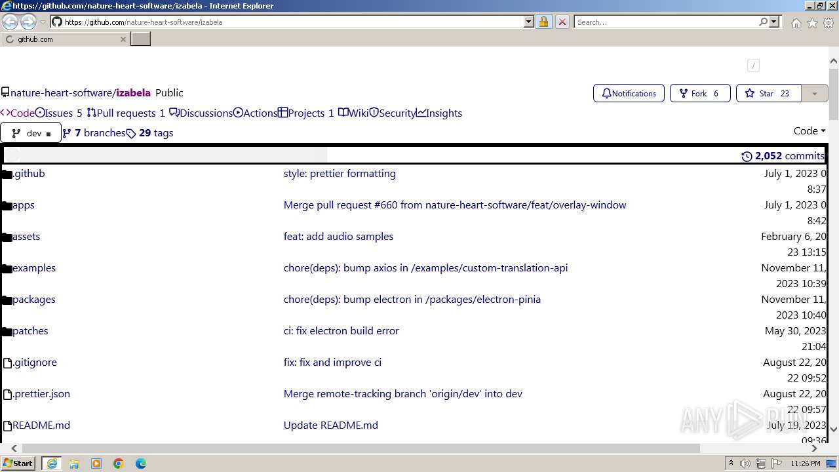The height and width of the screenshot is (472, 839).
Task: Click the IE back navigation arrow
Action: [10, 22]
